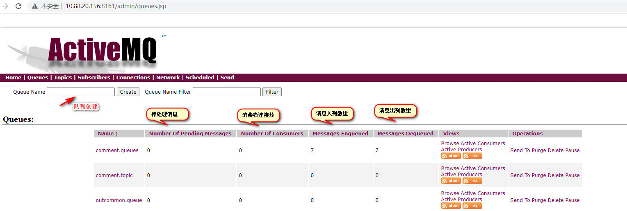Image resolution: width=627 pixels, height=211 pixels.
Task: Browse messages in outcommon.queue
Action: (x=450, y=193)
